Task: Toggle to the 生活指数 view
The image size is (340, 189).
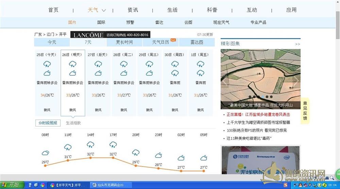Action: tap(73, 123)
